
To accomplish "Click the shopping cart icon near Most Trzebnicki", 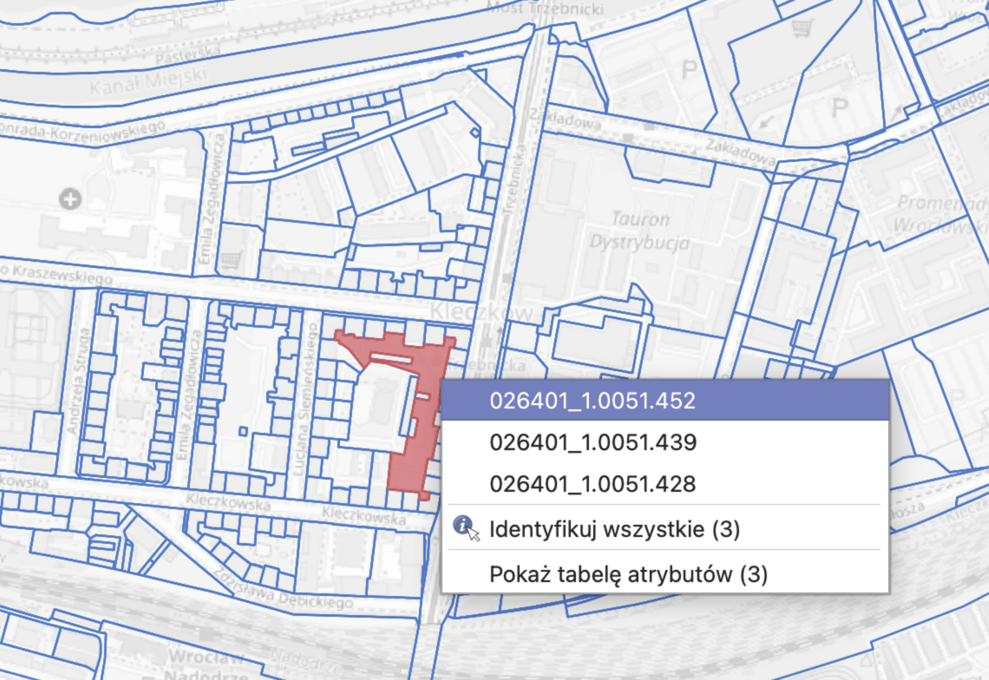I will click(803, 29).
